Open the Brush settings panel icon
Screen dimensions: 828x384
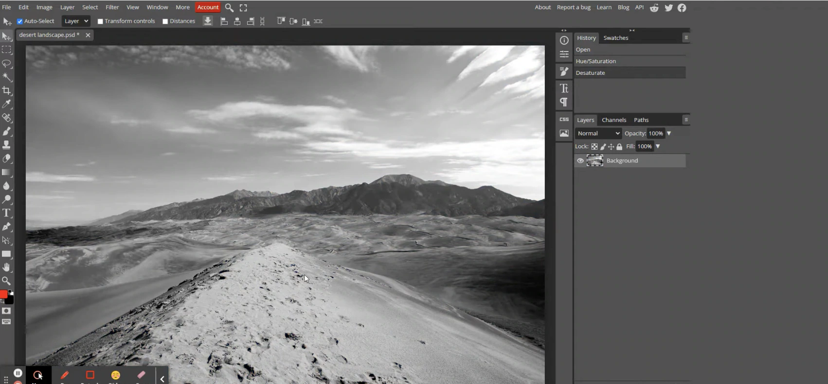click(x=564, y=71)
